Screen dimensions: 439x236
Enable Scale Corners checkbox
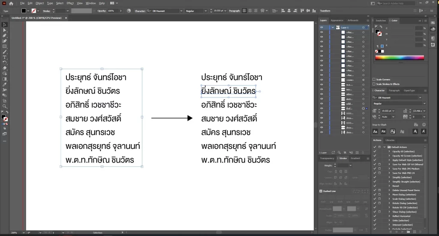click(374, 80)
